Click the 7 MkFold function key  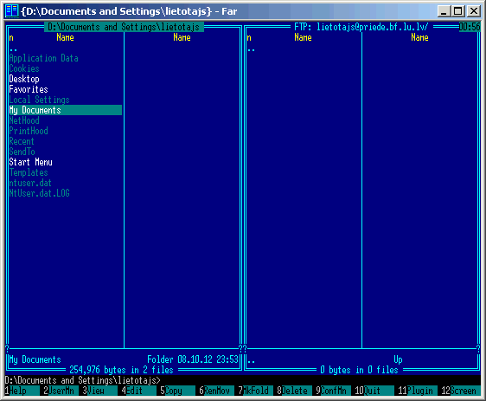[255, 391]
